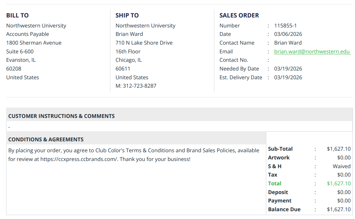Viewport: 355px width, 219px height.
Task: Click the SALES ORDER heading
Action: point(239,15)
